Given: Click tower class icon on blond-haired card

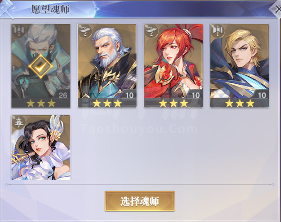Looking at the screenshot, I should coord(217,31).
